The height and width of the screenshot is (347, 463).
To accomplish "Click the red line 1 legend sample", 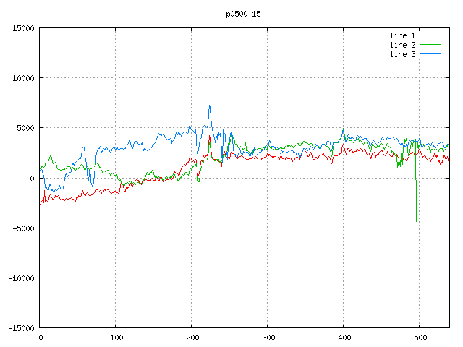I will coord(430,35).
